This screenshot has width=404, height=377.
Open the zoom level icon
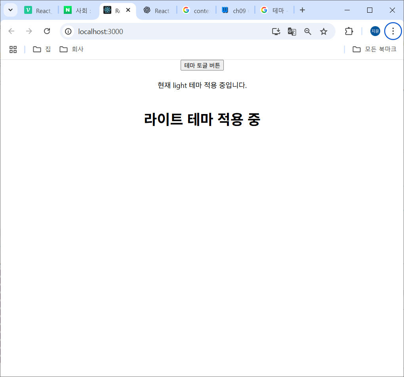coord(308,31)
